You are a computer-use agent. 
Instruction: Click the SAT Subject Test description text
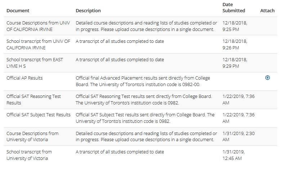click(145, 118)
